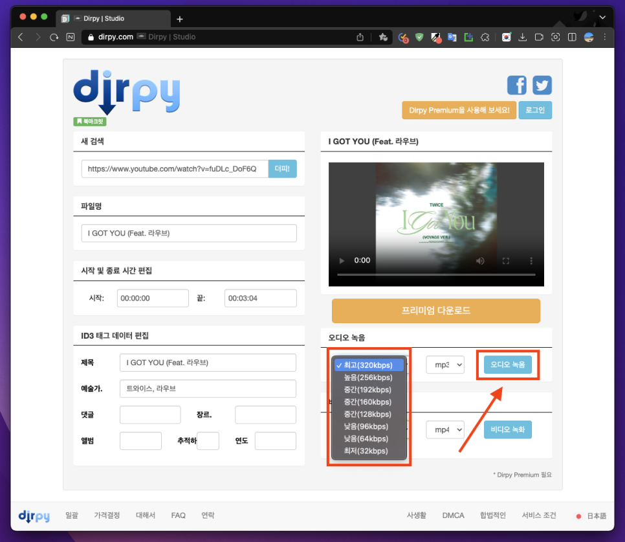Click the address bar dirpy.com URL

tap(116, 37)
